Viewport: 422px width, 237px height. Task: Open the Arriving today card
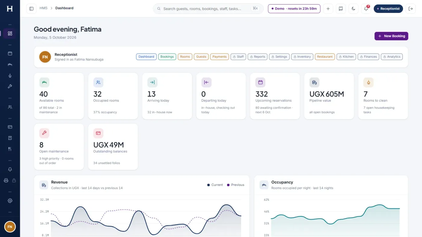point(167,96)
